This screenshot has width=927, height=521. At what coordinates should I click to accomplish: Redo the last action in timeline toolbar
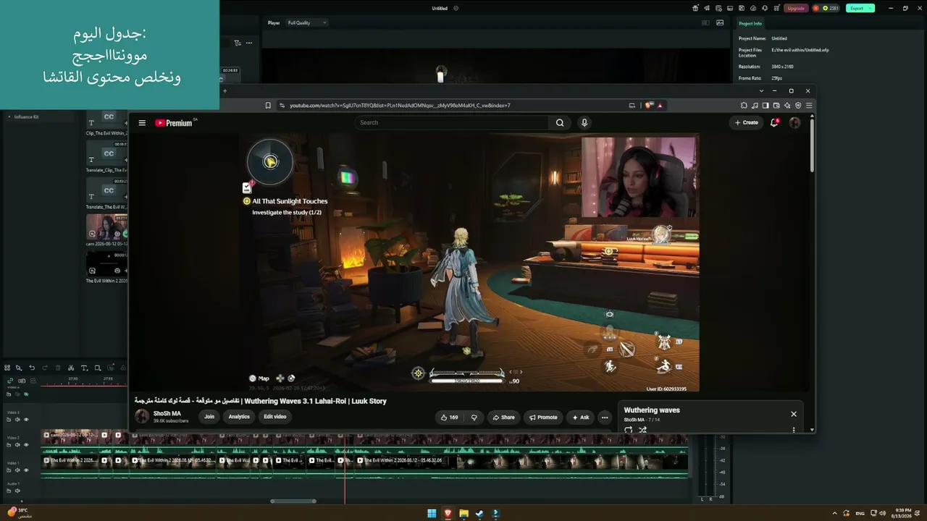tap(45, 368)
